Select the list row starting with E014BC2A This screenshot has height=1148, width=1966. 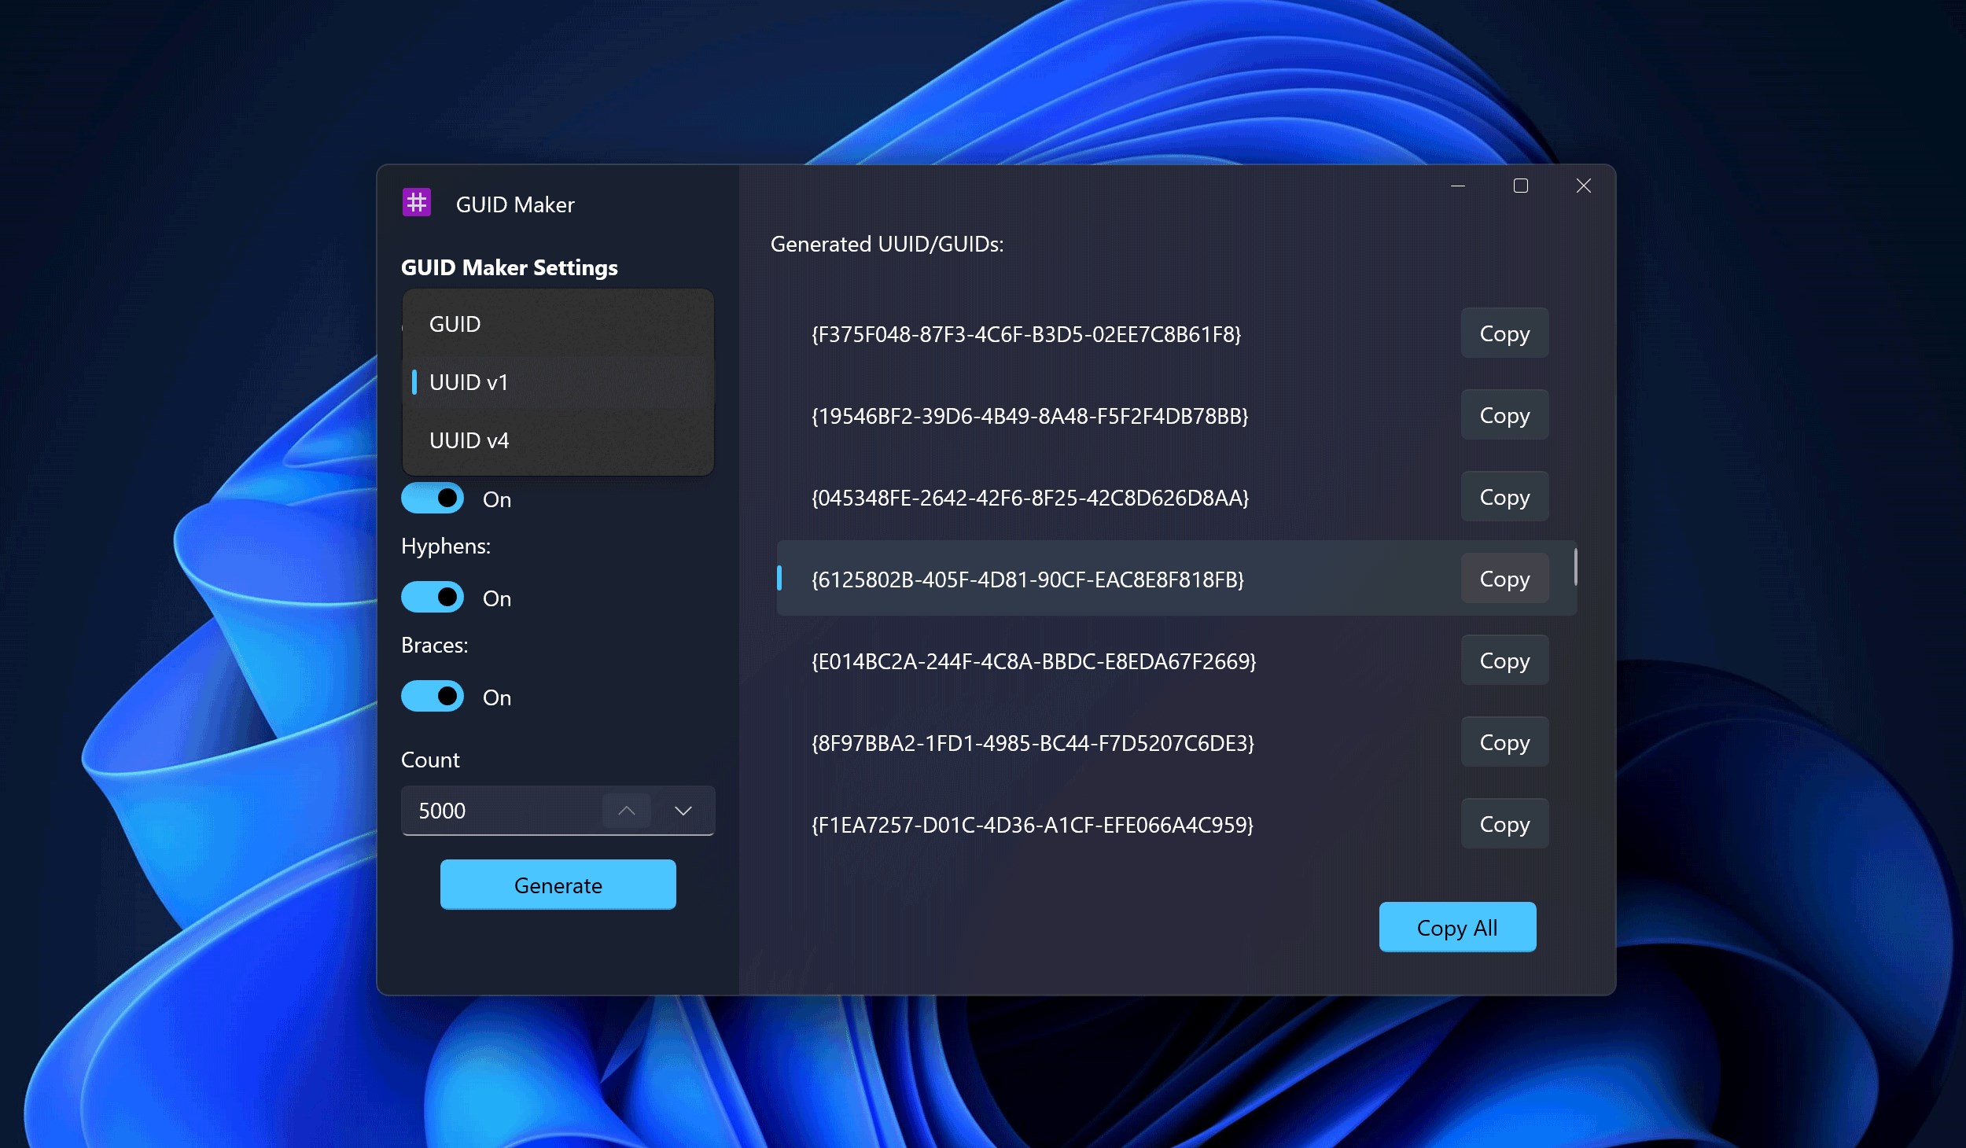tap(1033, 661)
